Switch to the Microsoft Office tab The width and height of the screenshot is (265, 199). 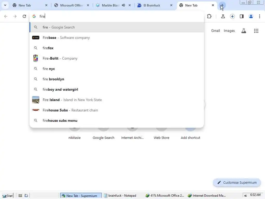(x=71, y=5)
